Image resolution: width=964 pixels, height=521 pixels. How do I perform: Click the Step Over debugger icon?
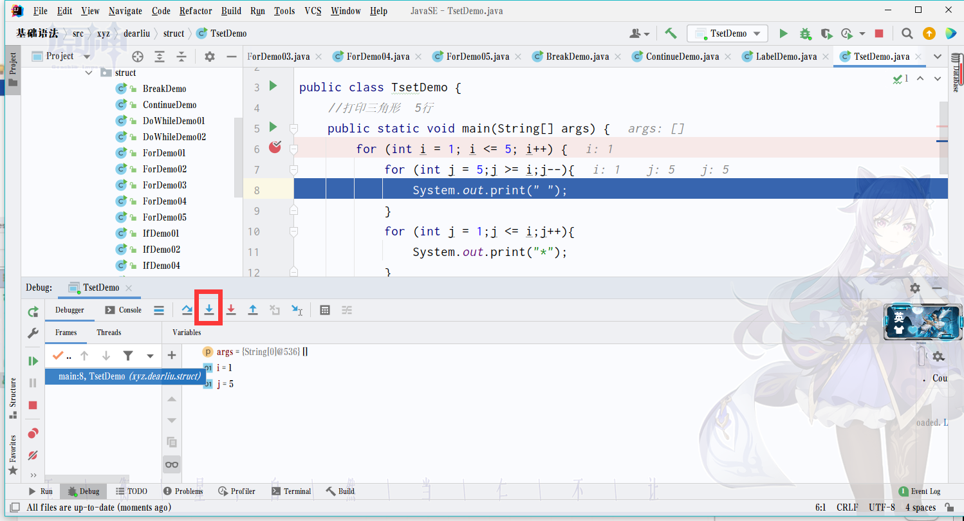pos(187,310)
